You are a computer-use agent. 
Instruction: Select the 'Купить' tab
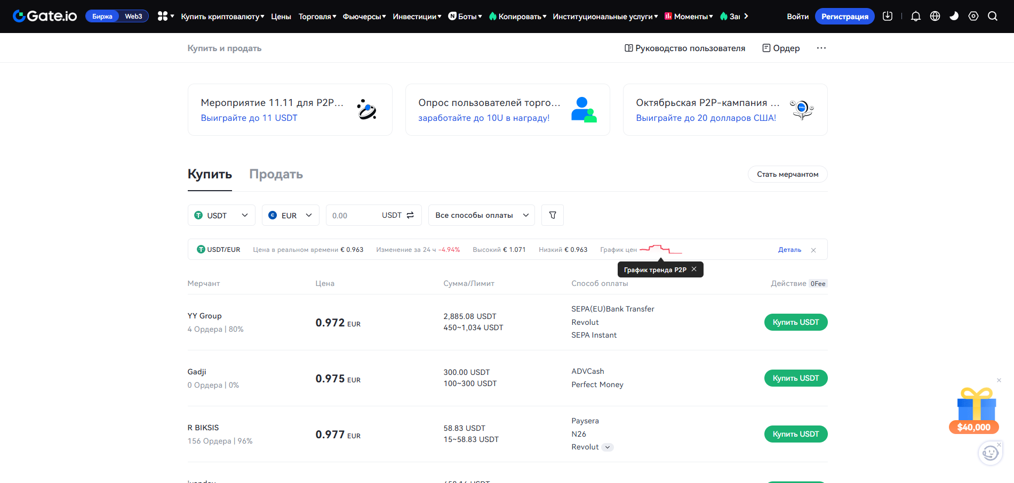pyautogui.click(x=210, y=175)
